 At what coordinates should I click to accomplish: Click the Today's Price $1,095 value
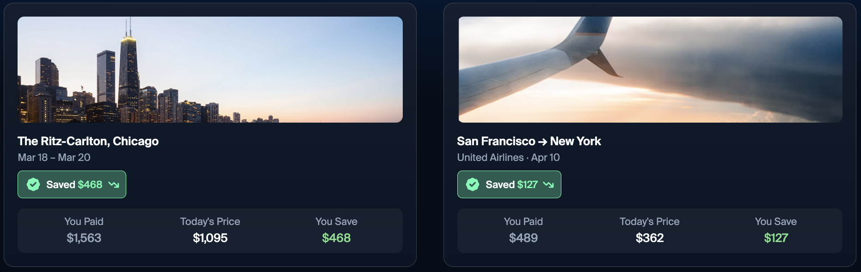point(210,238)
